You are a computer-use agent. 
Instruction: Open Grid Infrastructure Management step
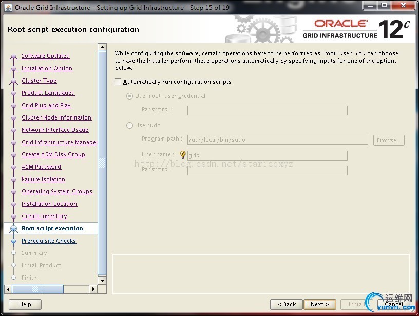pyautogui.click(x=60, y=142)
